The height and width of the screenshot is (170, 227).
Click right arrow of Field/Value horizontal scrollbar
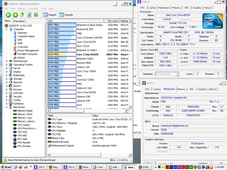point(130,155)
